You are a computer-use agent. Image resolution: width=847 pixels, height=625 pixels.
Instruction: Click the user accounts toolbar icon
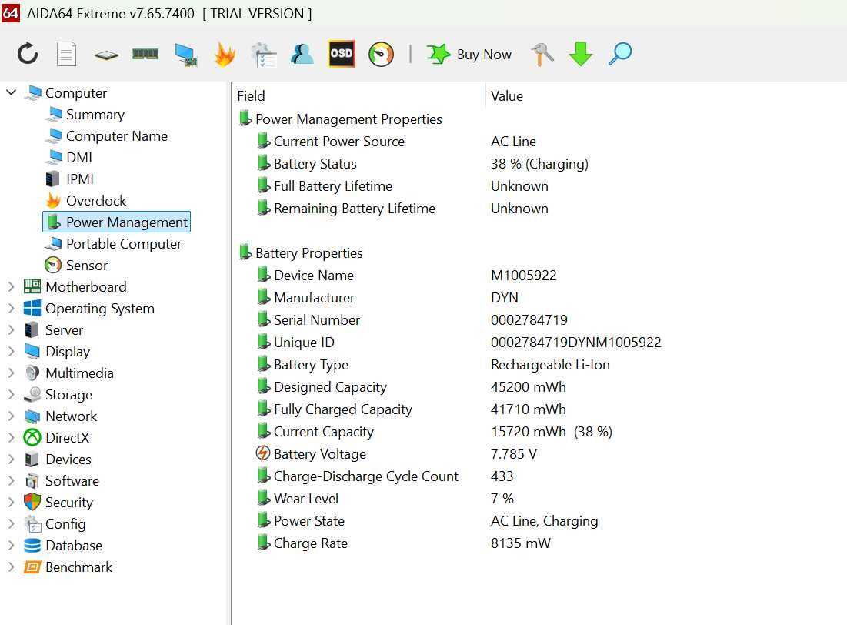[x=302, y=54]
